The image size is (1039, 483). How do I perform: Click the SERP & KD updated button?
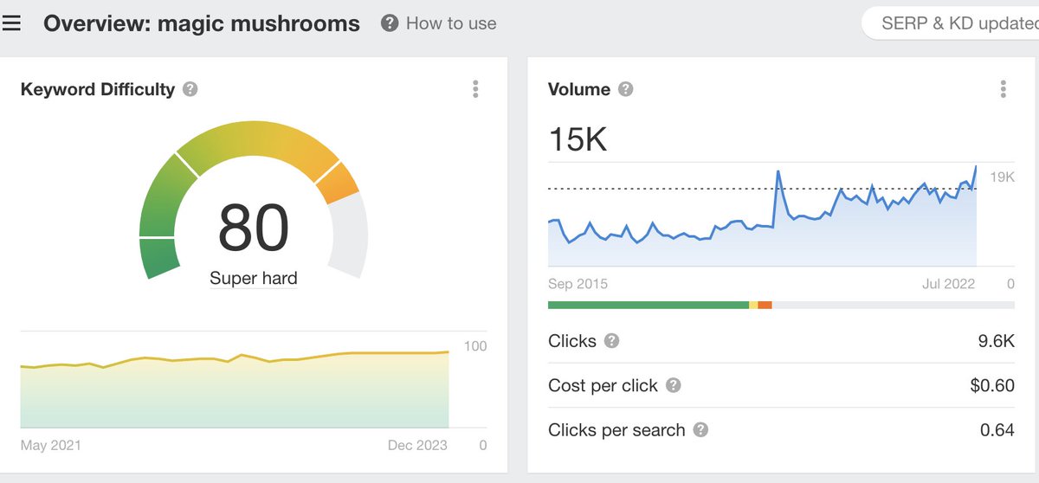(951, 23)
